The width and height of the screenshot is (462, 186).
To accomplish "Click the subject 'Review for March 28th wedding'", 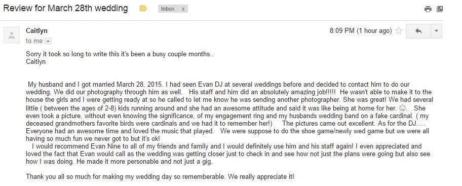I will (65, 8).
